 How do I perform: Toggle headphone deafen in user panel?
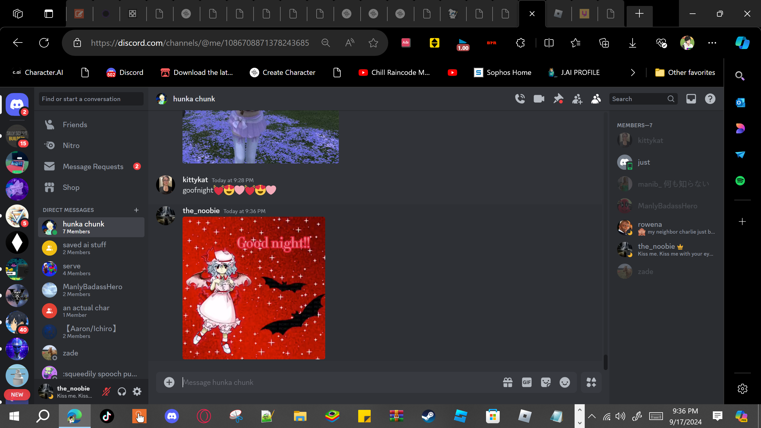click(x=122, y=392)
